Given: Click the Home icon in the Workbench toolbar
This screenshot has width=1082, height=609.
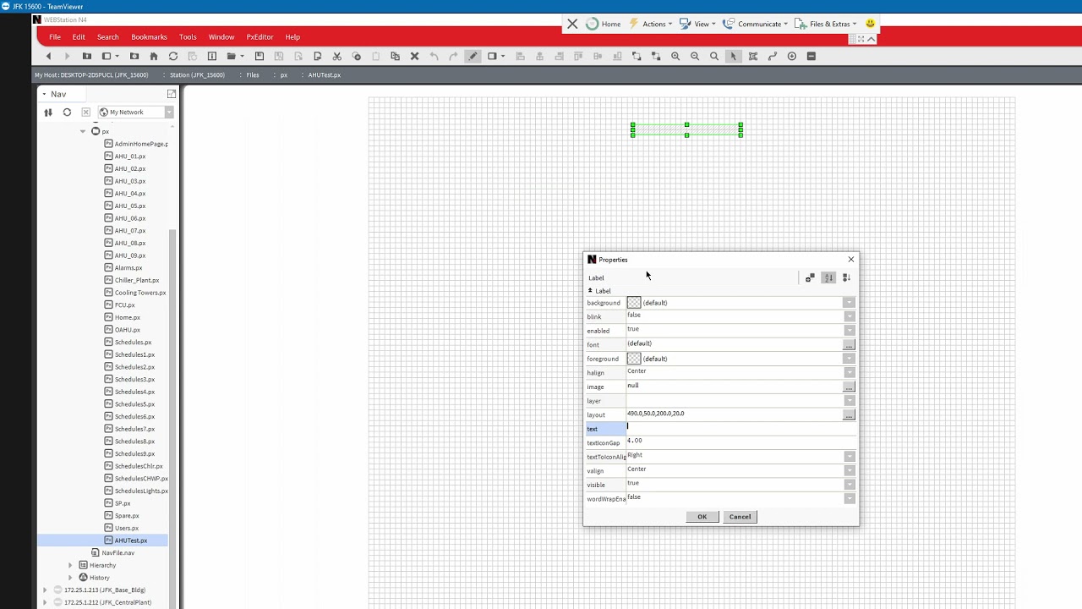Looking at the screenshot, I should pyautogui.click(x=153, y=56).
